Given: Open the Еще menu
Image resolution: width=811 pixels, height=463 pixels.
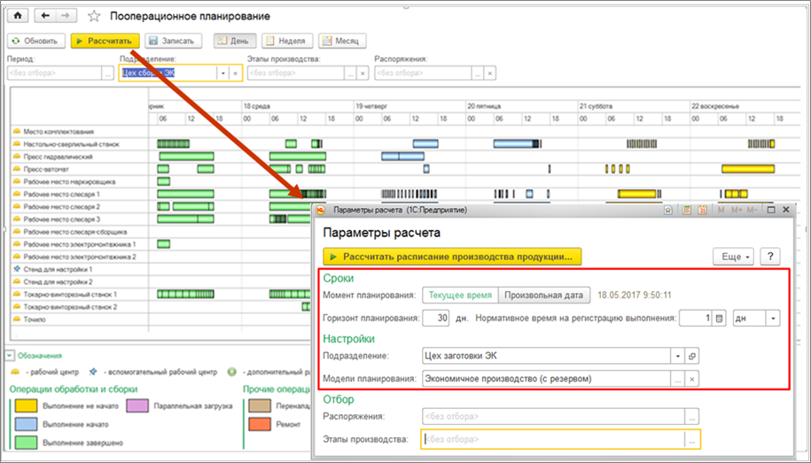Looking at the screenshot, I should click(x=732, y=256).
